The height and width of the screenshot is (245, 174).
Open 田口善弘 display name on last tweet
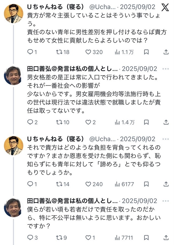[72, 200]
